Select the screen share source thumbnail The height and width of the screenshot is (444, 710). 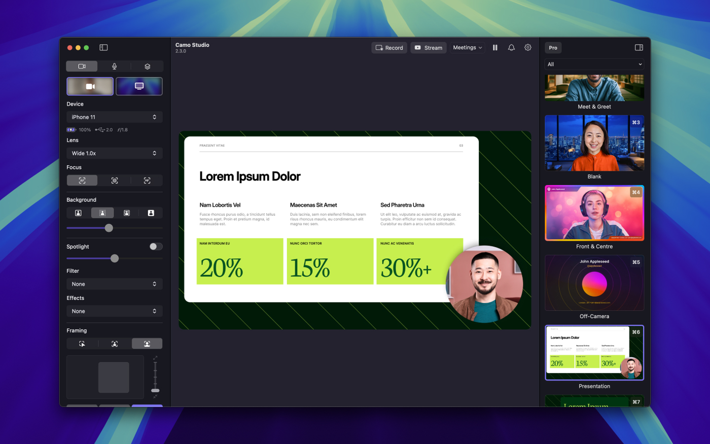[139, 86]
